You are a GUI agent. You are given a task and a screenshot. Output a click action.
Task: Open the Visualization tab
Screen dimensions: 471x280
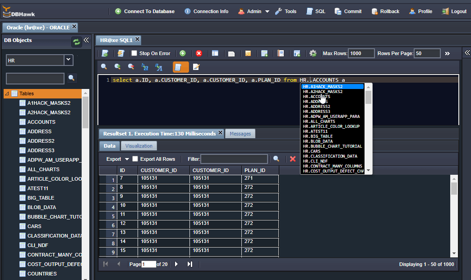(139, 146)
